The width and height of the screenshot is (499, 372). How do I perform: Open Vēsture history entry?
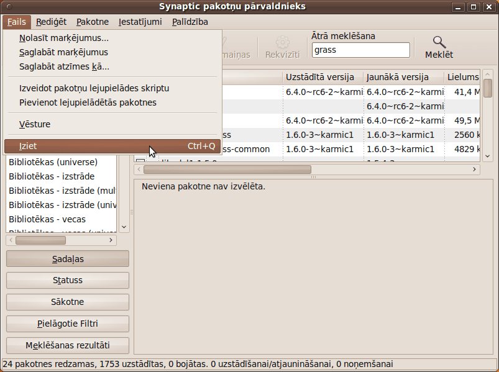(112, 124)
